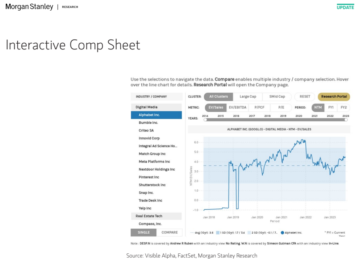Select Compass, Inc. in company list
Image resolution: width=360 pixels, height=262 pixels.
coord(157,224)
